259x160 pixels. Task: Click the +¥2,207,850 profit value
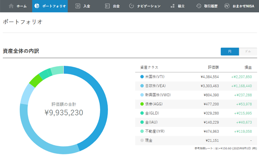click(x=241, y=77)
